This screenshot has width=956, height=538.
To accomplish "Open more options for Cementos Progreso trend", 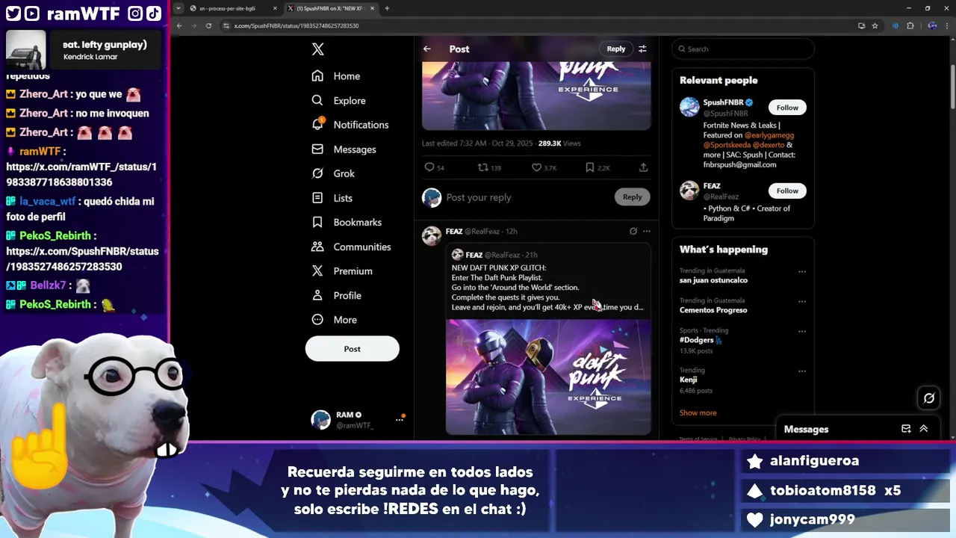I will [802, 301].
